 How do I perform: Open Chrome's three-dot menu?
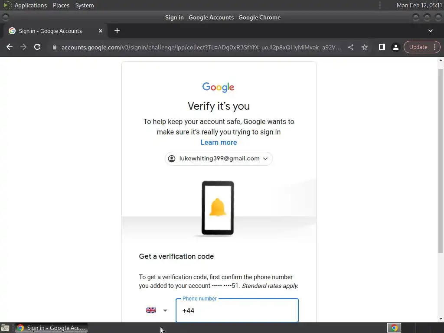434,47
